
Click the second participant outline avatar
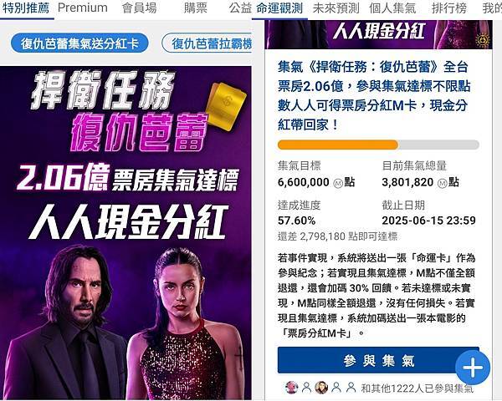click(x=306, y=388)
